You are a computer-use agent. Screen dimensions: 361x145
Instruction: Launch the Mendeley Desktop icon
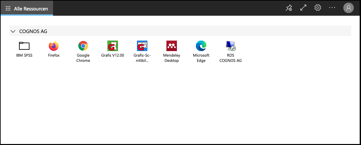(171, 46)
